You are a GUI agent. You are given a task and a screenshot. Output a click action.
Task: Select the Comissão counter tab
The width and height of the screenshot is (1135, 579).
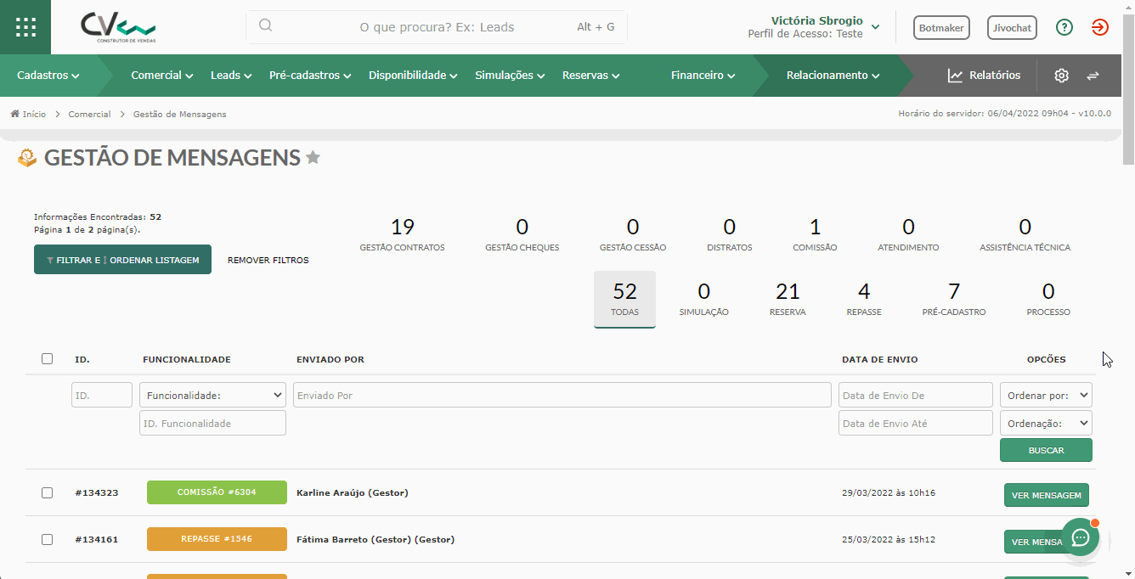(815, 234)
